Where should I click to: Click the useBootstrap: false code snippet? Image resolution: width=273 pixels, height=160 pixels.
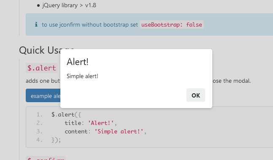pos(172,24)
